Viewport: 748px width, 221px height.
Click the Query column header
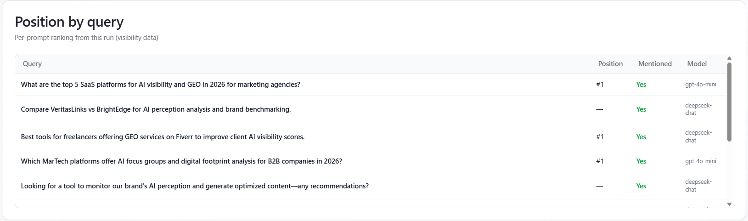coord(32,64)
